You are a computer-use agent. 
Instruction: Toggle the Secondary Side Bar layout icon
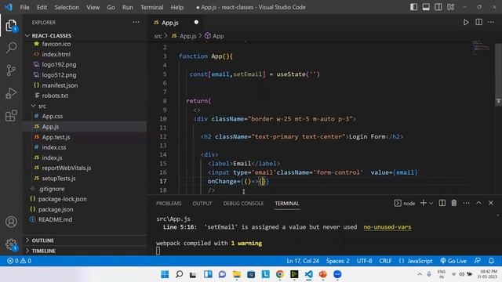438,7
